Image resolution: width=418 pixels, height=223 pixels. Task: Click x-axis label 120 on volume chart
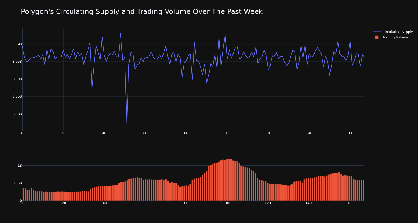tap(268, 203)
